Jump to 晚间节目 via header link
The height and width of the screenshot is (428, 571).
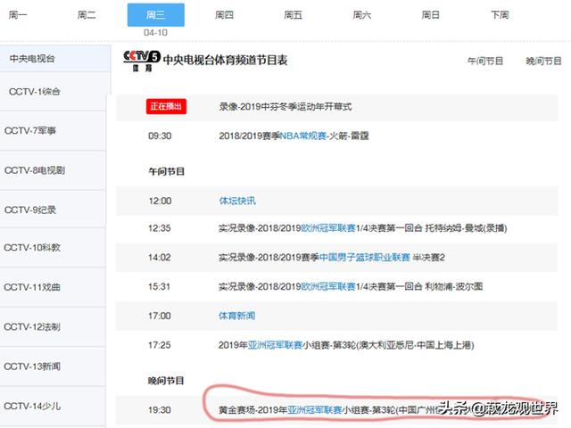[543, 62]
